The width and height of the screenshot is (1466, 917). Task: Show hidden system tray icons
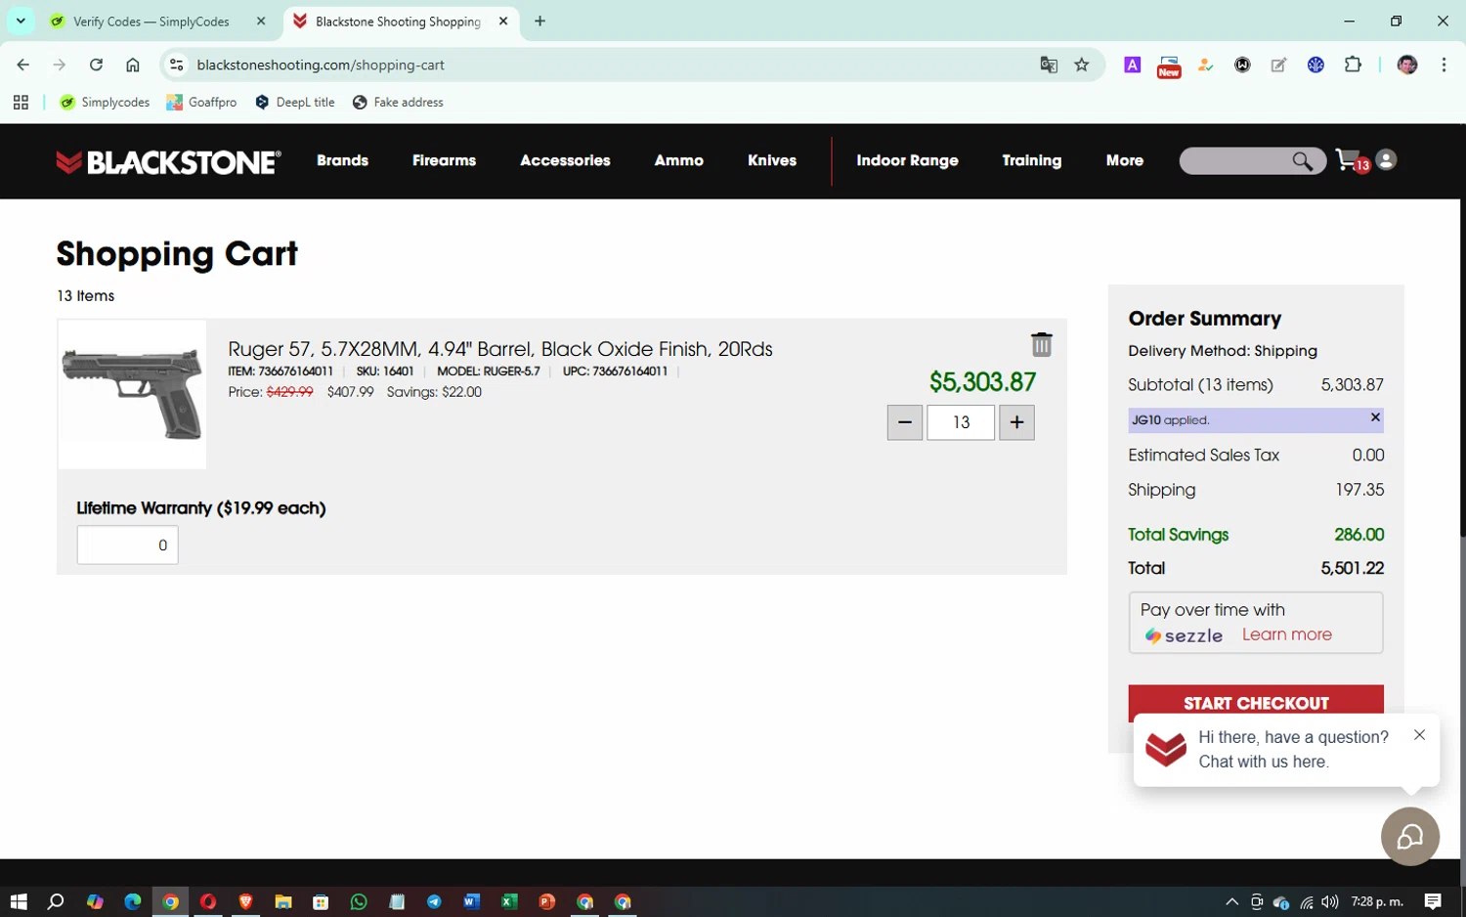pyautogui.click(x=1231, y=901)
